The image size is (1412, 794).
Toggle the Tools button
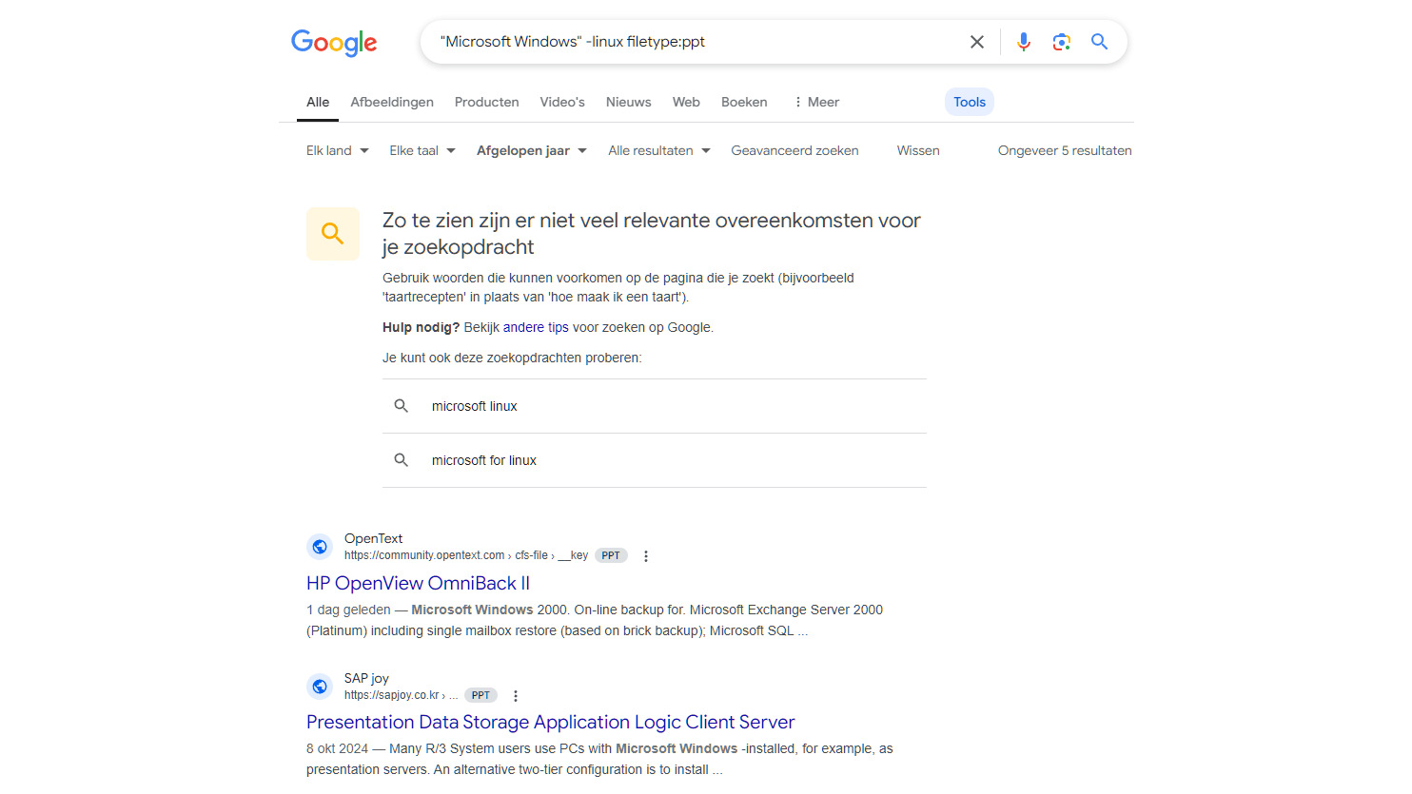[969, 102]
